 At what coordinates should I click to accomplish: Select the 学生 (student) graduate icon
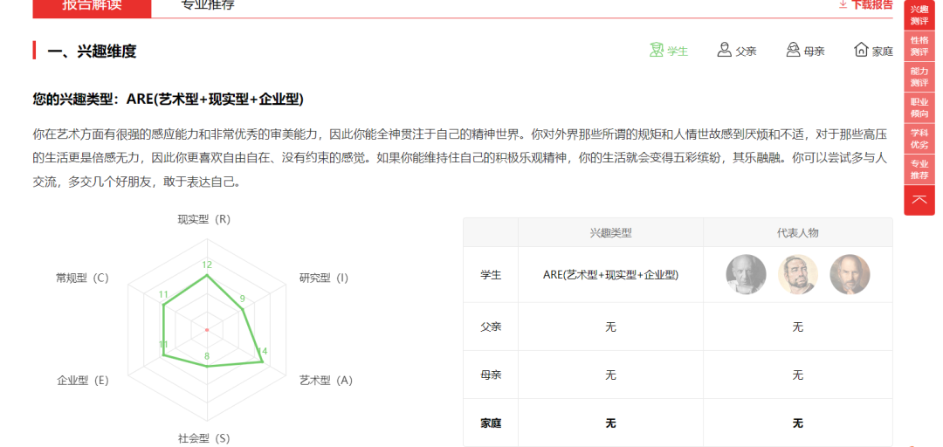point(657,50)
